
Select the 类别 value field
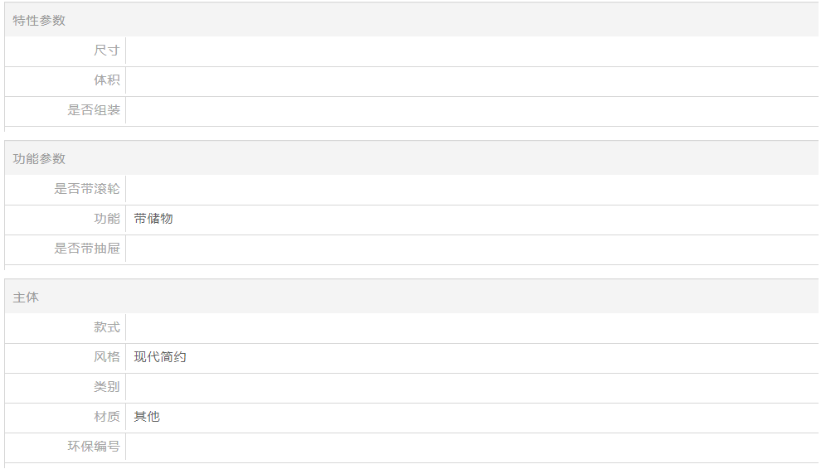pyautogui.click(x=472, y=387)
